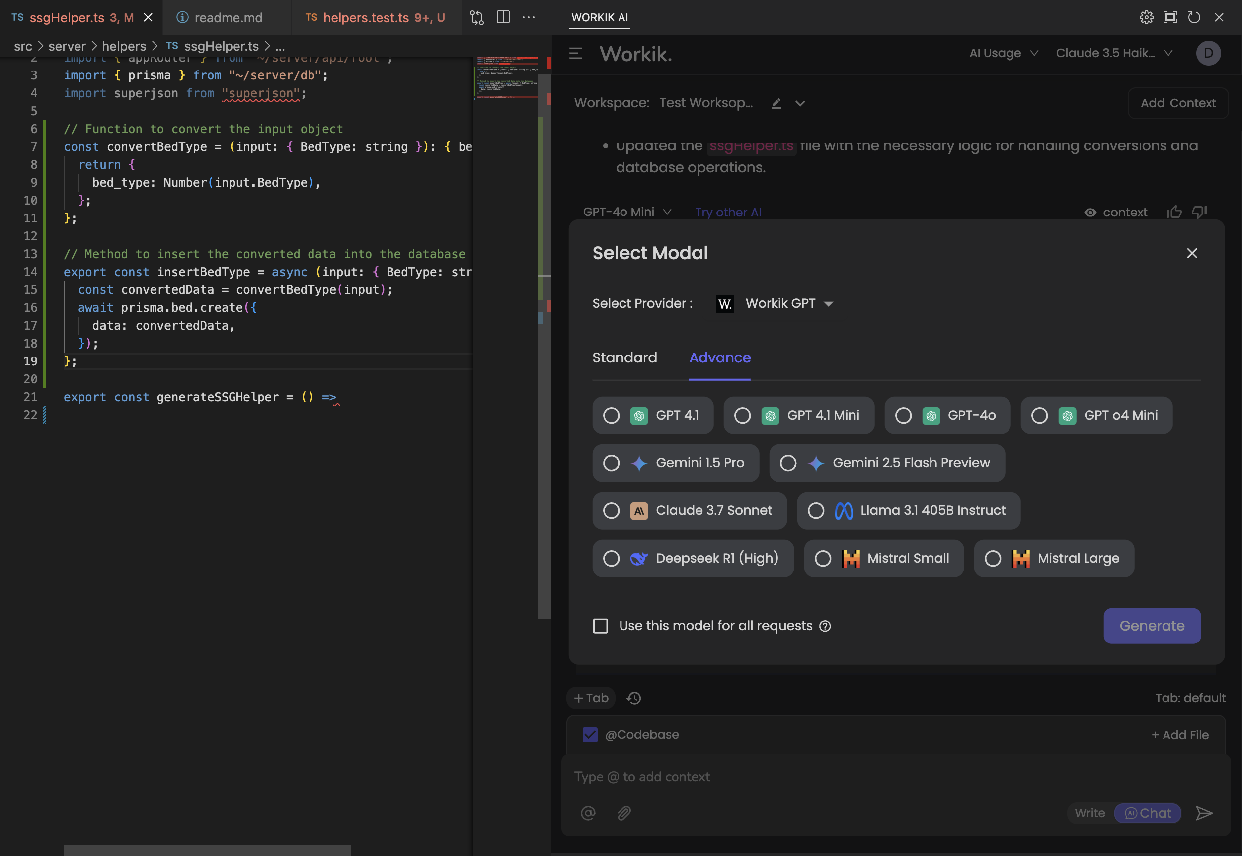Select GPT 4.1 model
The height and width of the screenshot is (856, 1242).
point(652,415)
